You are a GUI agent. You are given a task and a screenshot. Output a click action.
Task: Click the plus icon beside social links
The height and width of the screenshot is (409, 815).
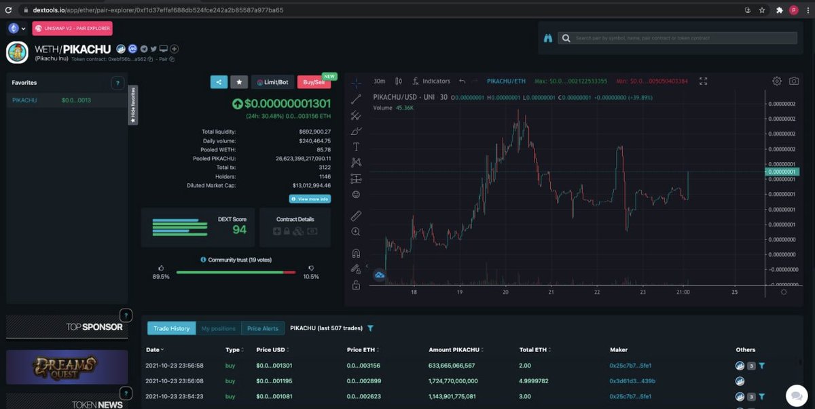tap(175, 49)
